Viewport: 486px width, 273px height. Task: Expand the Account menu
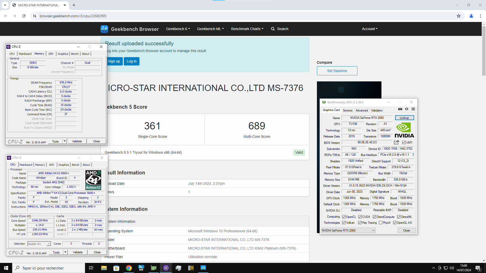(370, 29)
